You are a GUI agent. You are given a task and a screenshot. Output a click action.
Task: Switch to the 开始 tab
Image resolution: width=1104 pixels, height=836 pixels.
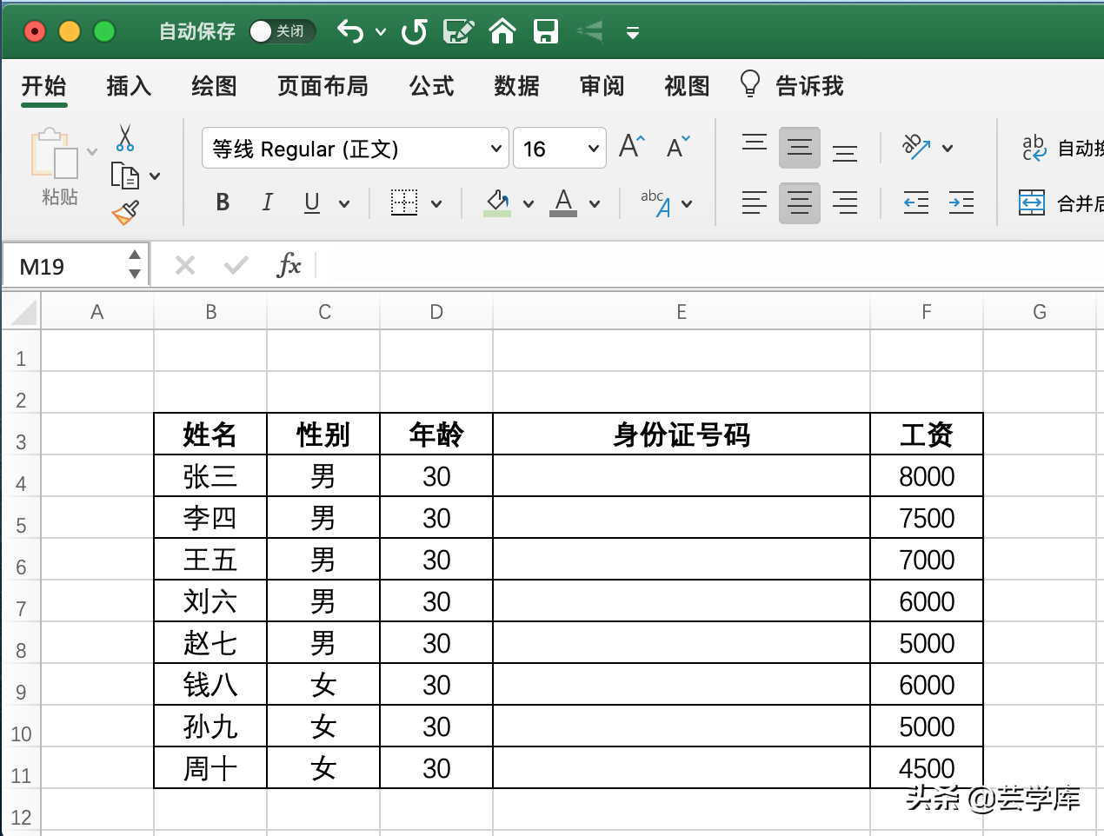(43, 86)
